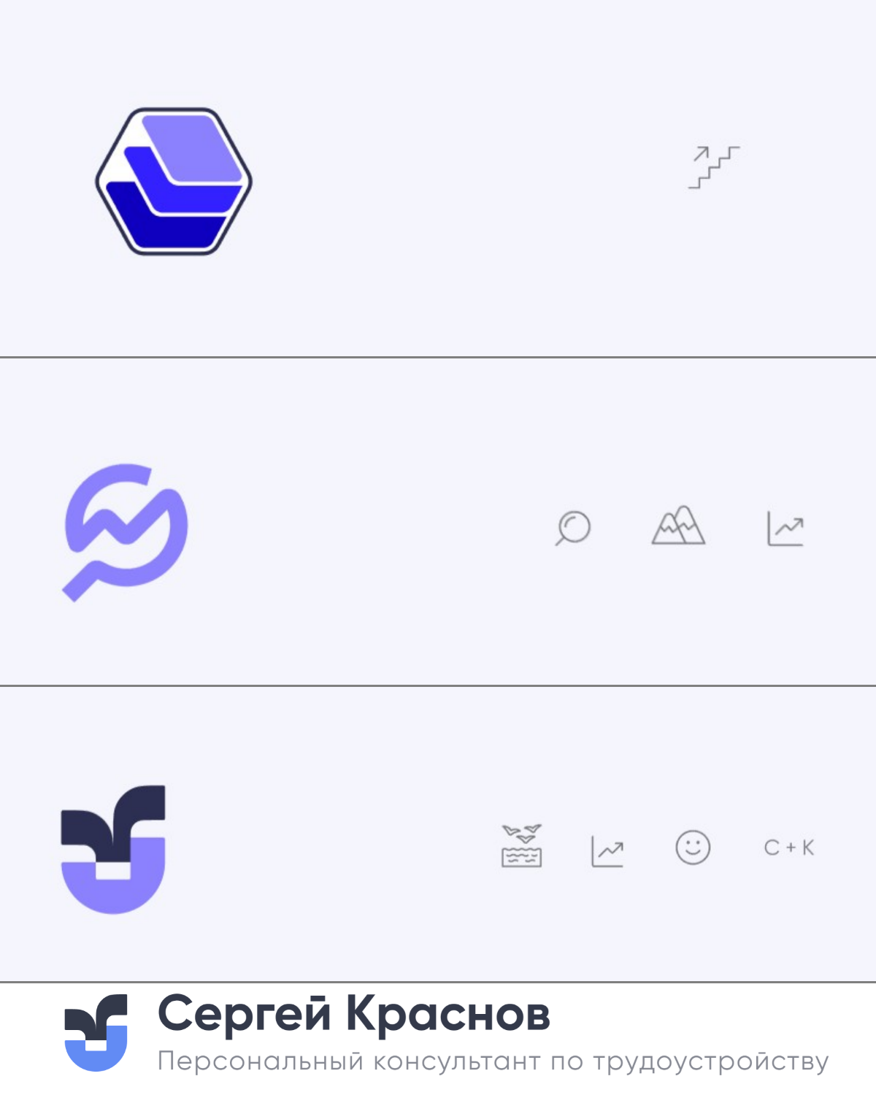Viewport: 876px width, 1095px height.
Task: Click the Персональный консультант по трудоустройству subtitle
Action: click(493, 1061)
